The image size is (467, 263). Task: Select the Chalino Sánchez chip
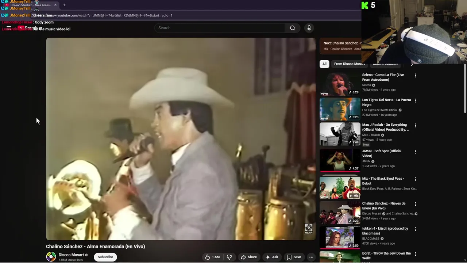(x=385, y=64)
